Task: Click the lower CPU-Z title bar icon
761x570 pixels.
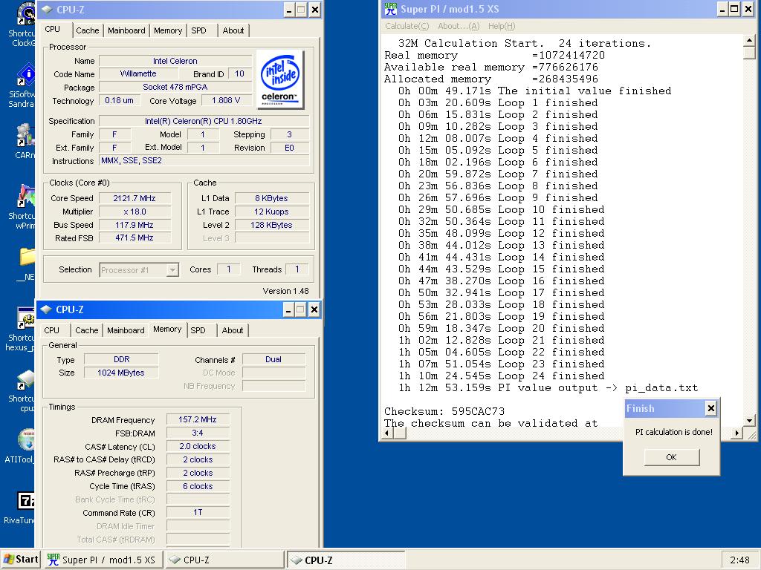Action: click(46, 309)
